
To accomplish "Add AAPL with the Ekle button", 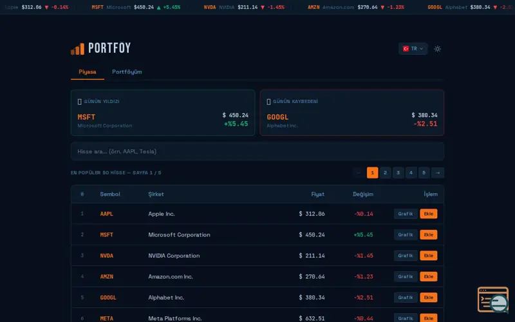I will (429, 214).
